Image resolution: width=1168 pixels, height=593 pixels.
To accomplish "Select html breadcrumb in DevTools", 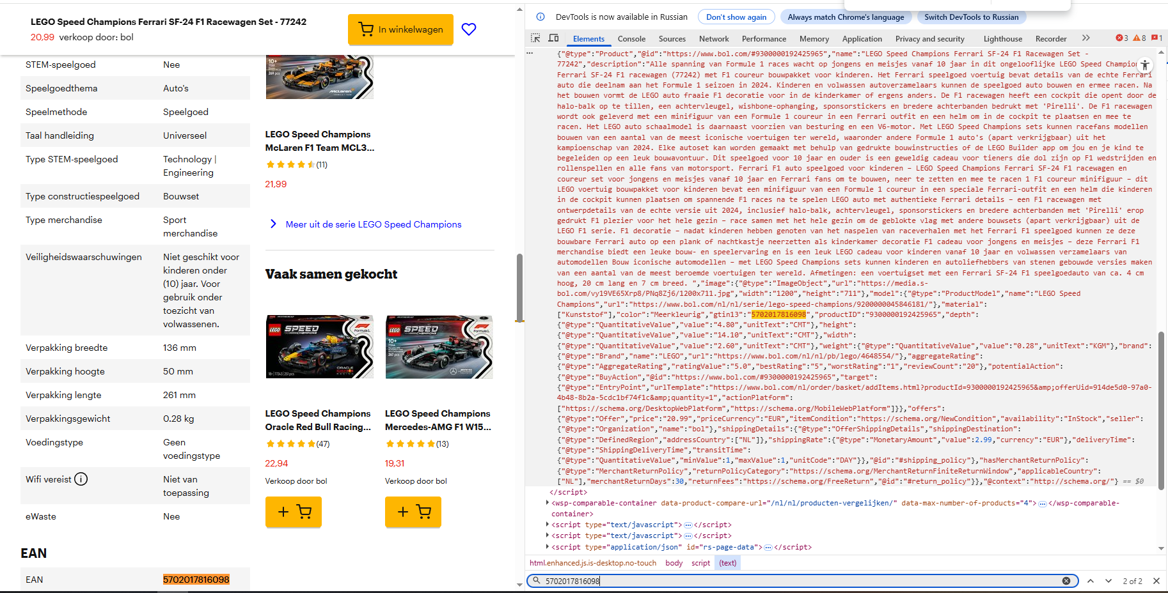I will (593, 563).
